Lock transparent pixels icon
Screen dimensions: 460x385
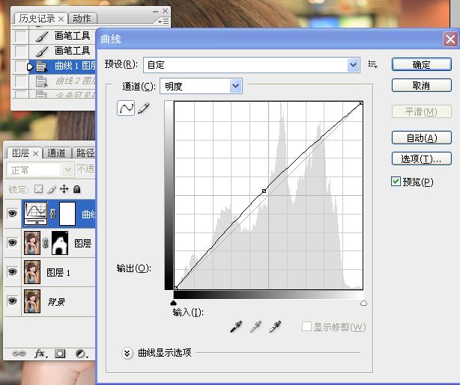pyautogui.click(x=38, y=189)
